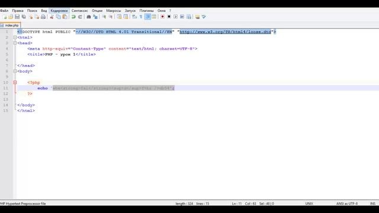Create a new file with the toolbar icon
The height and width of the screenshot is (213, 379).
(x=5, y=17)
